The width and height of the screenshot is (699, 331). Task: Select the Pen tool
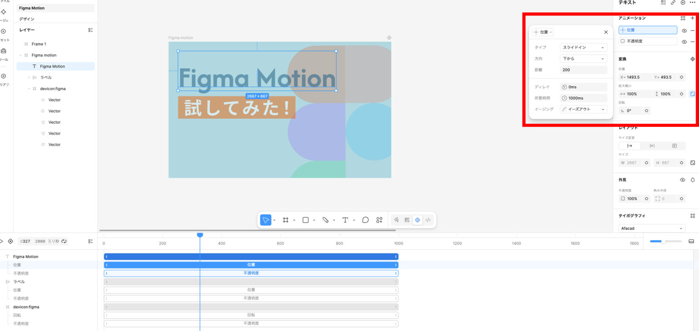coord(325,220)
